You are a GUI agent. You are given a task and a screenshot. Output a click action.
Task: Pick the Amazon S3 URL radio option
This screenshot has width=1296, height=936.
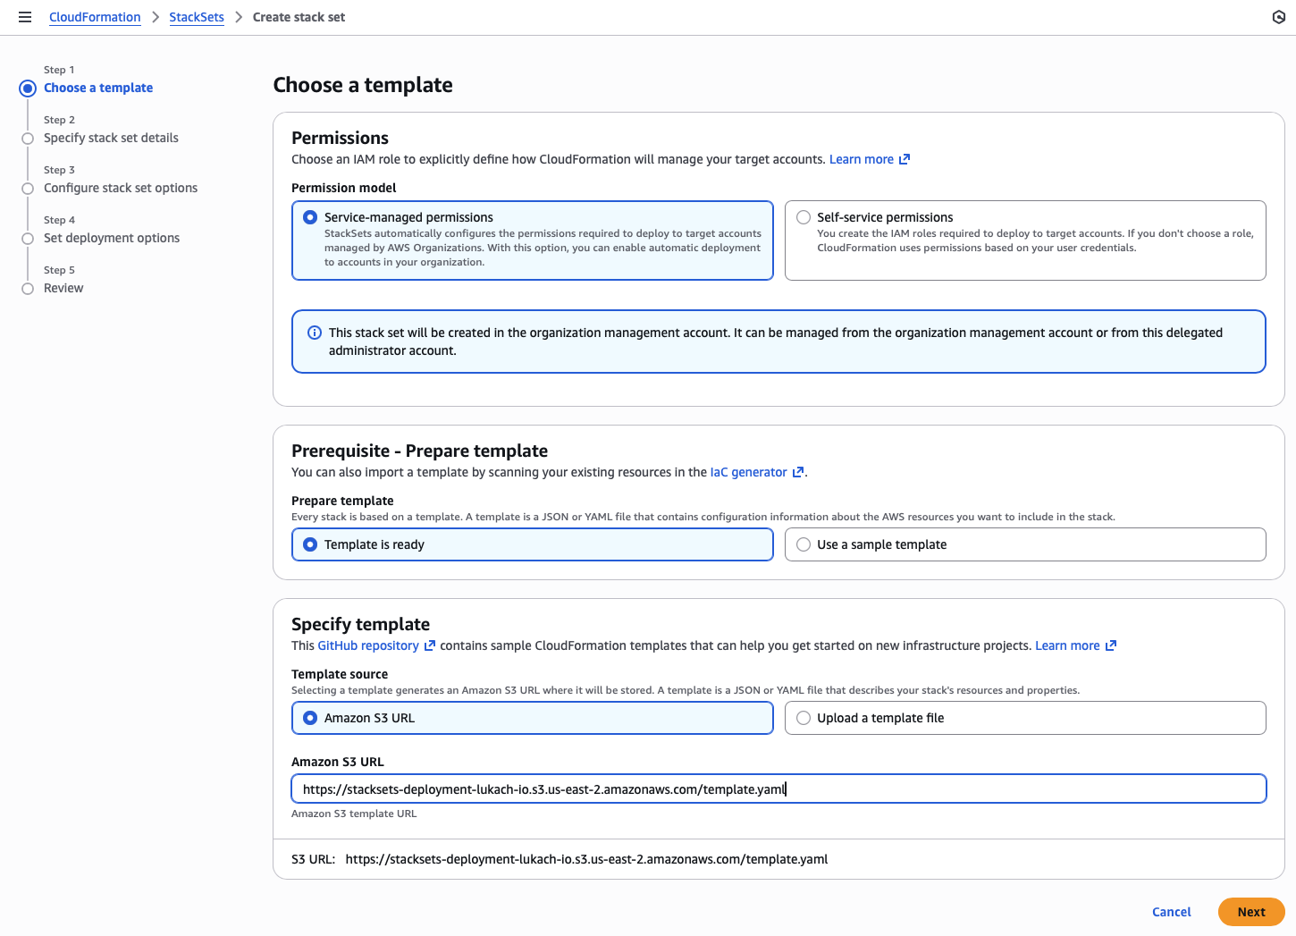310,718
